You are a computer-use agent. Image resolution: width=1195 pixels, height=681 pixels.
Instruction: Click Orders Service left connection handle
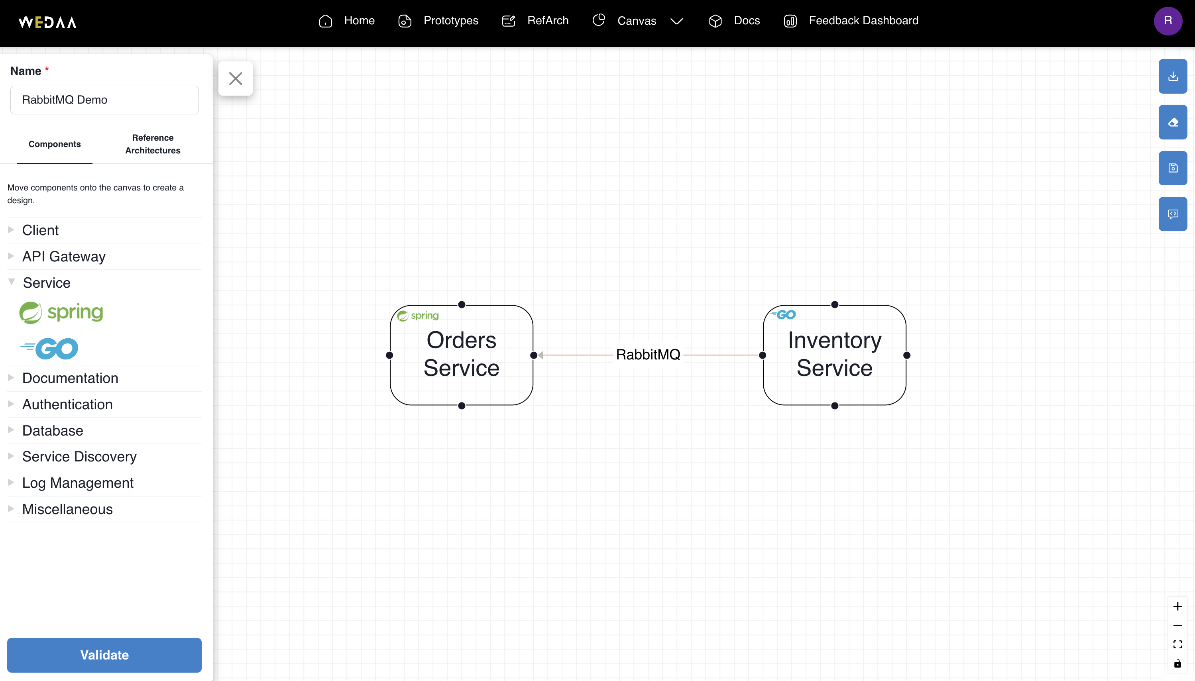389,355
